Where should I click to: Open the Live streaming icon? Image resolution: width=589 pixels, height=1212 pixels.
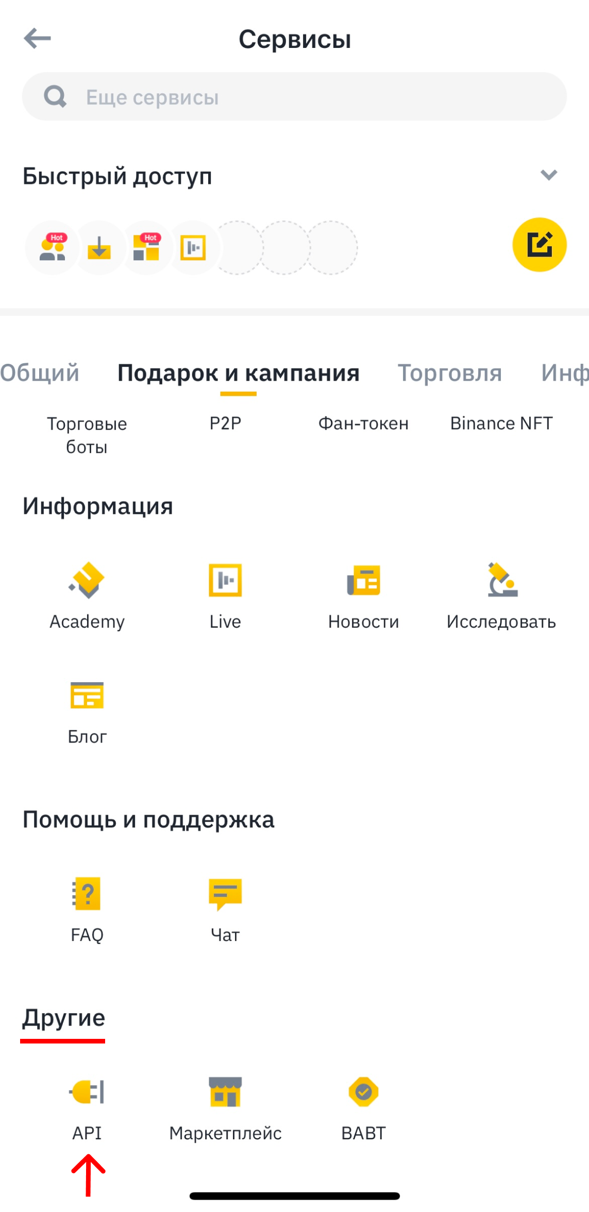(225, 581)
